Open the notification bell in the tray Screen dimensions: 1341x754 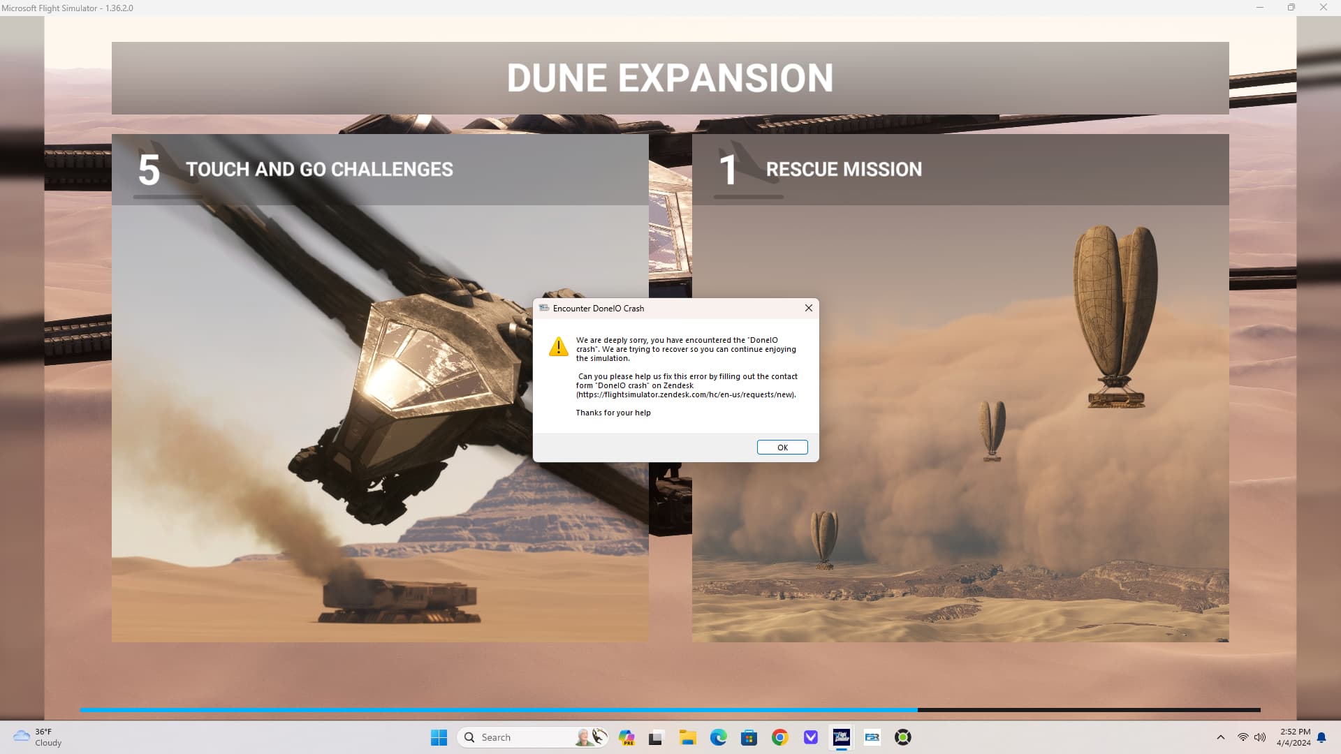click(x=1321, y=737)
